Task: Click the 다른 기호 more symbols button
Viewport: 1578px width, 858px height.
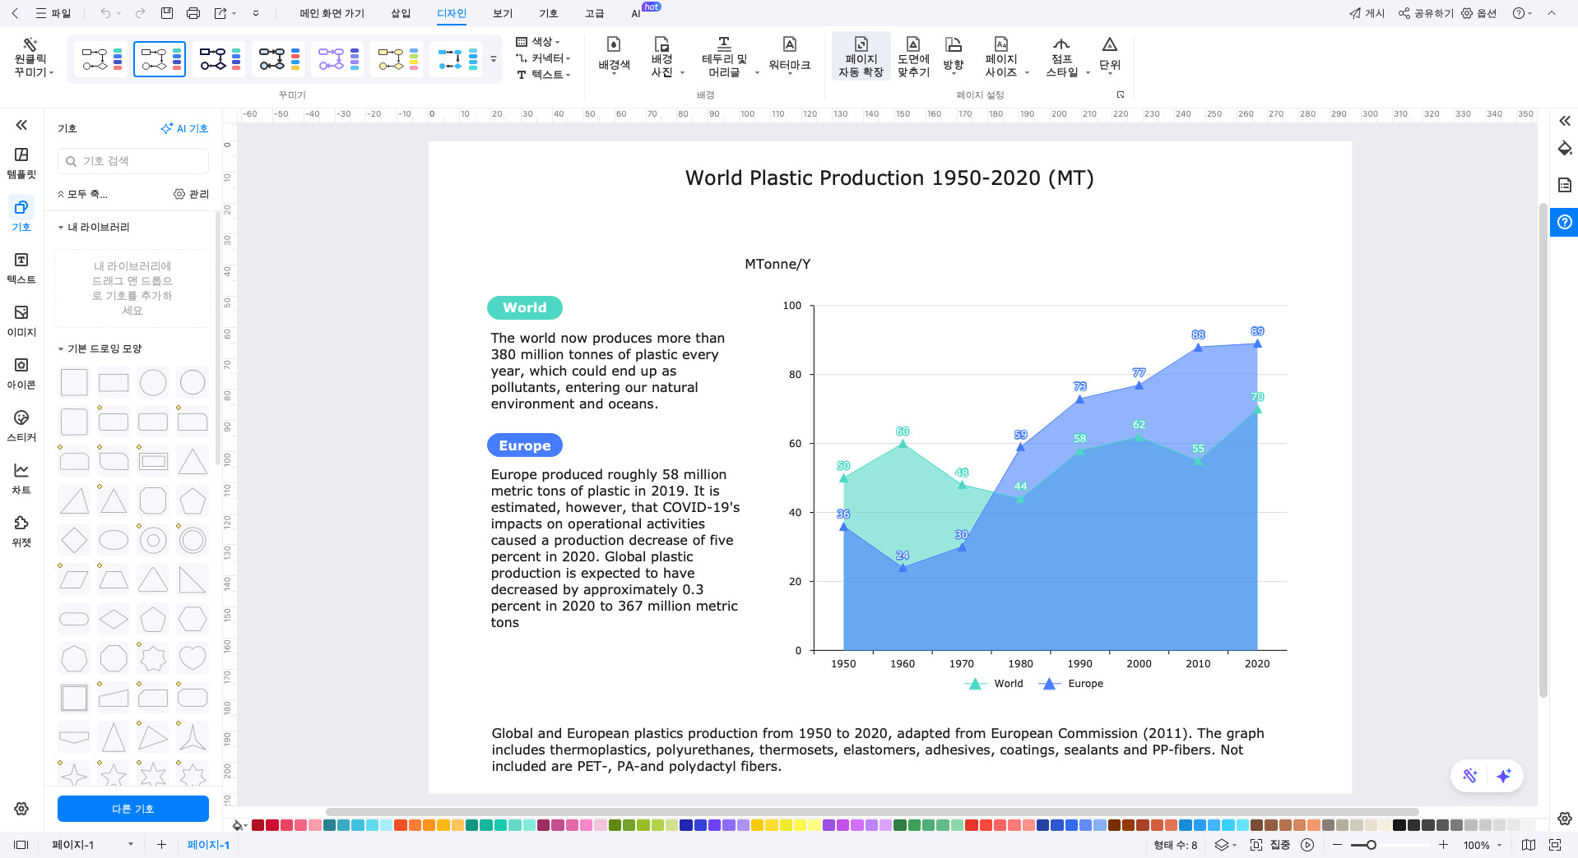Action: pyautogui.click(x=133, y=809)
